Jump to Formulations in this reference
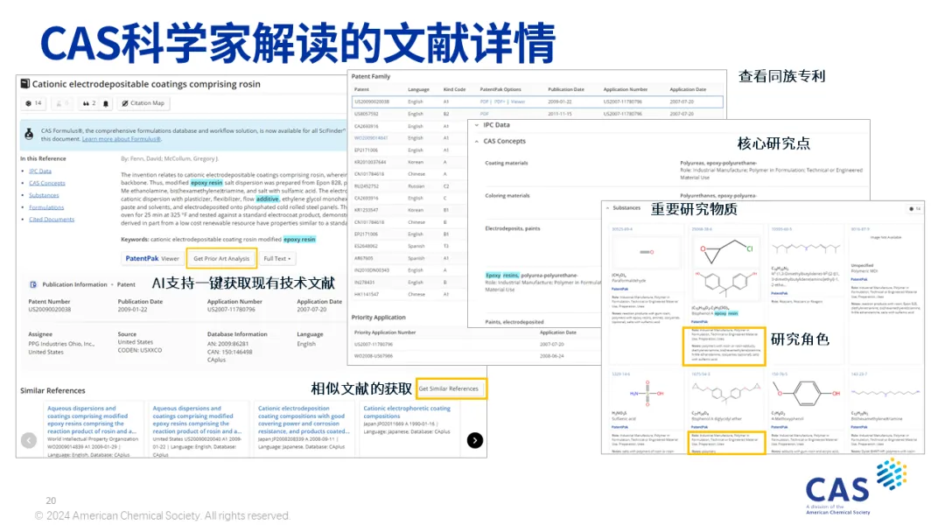Screen dimensions: 945x532 [x=46, y=207]
